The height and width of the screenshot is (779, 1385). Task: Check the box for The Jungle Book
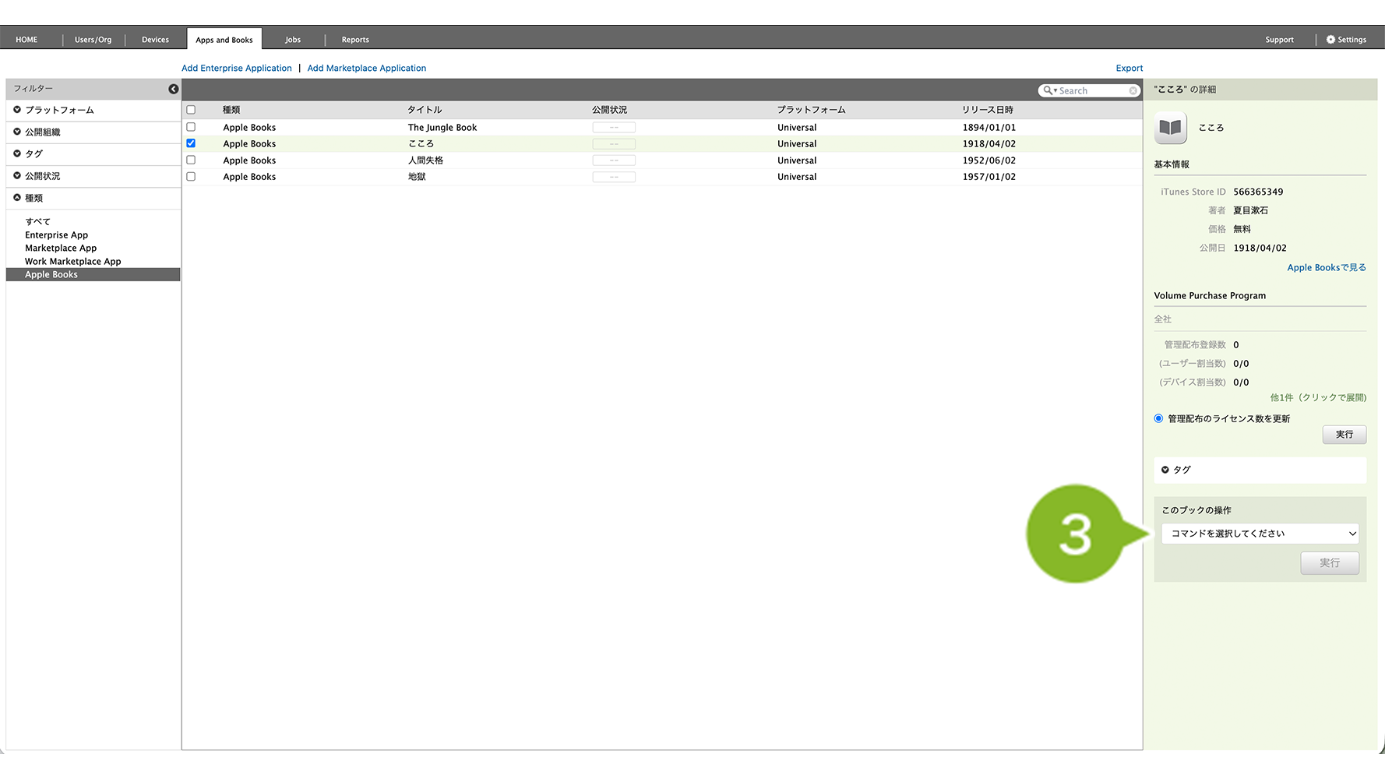point(191,127)
